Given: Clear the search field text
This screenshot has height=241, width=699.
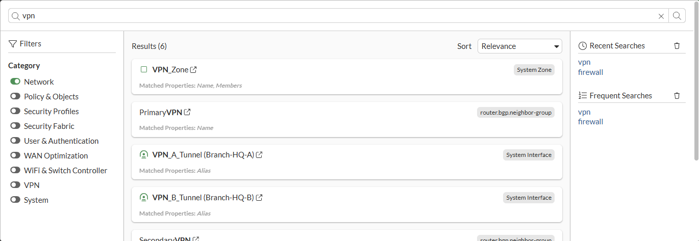Looking at the screenshot, I should [661, 16].
